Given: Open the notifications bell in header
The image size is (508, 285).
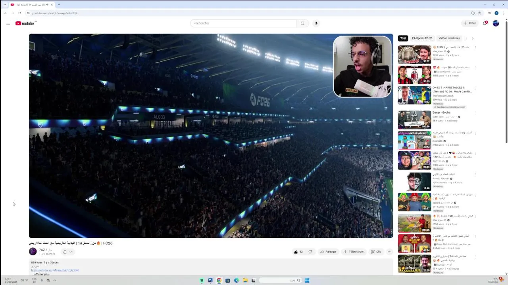Looking at the screenshot, I should tap(485, 23).
